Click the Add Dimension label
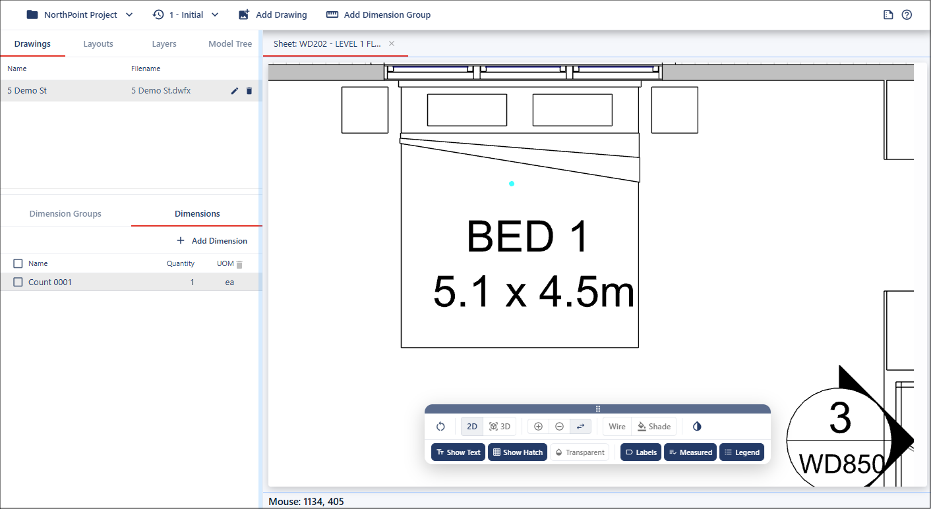931x509 pixels. (x=220, y=241)
